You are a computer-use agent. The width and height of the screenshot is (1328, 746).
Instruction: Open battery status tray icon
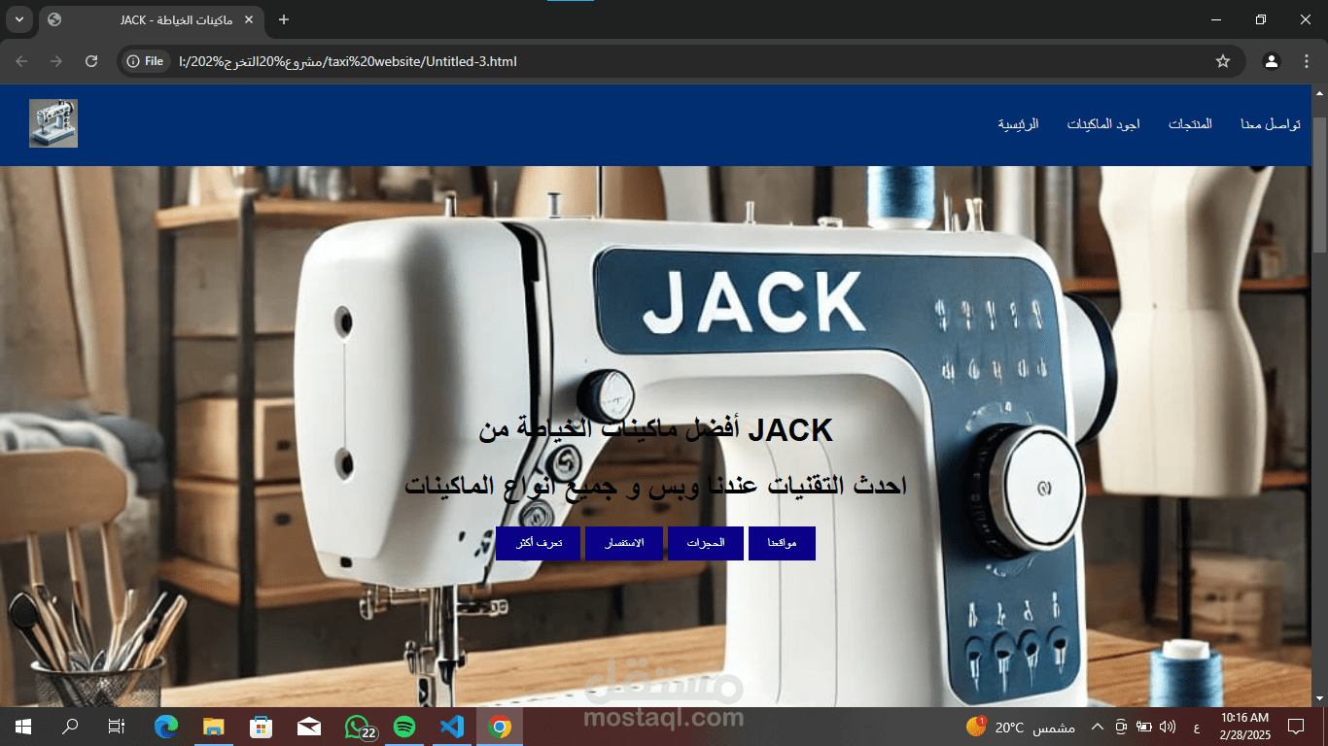point(1144,727)
